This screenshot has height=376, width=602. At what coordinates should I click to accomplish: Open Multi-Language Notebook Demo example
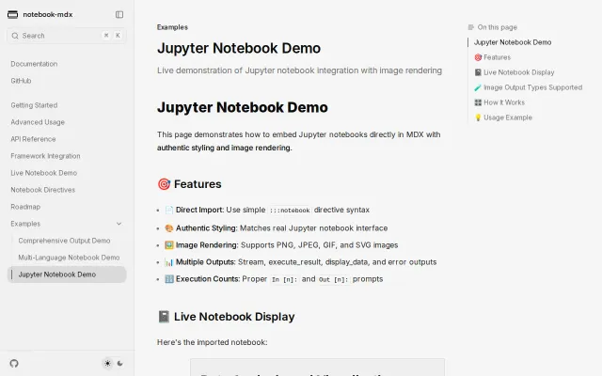pos(69,258)
